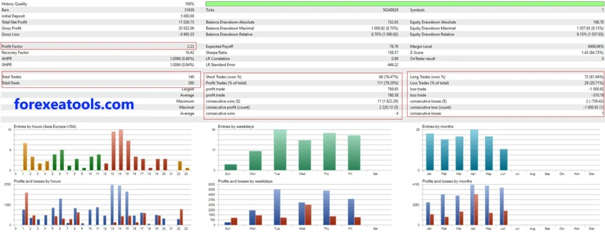Click the expected payoff value 78.76
Image resolution: width=605 pixels, height=237 pixels.
pyautogui.click(x=394, y=47)
